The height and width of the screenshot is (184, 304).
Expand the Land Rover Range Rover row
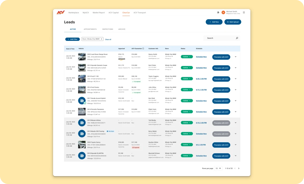236,57
